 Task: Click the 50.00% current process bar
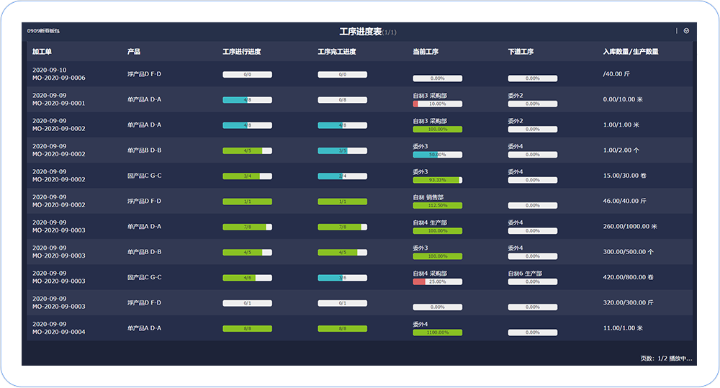pos(438,155)
